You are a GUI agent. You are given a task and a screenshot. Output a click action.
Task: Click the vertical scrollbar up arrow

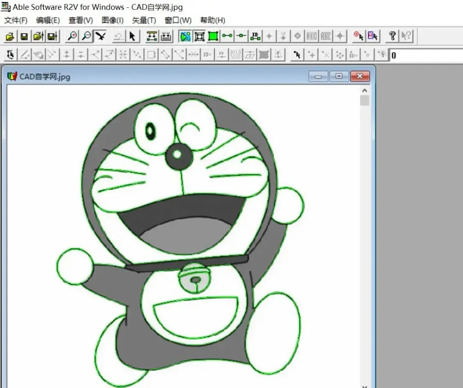[365, 91]
